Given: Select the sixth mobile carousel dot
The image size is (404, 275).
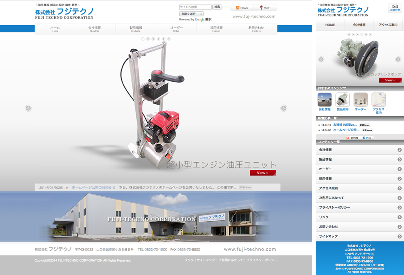Looking at the screenshot, I should [370, 35].
